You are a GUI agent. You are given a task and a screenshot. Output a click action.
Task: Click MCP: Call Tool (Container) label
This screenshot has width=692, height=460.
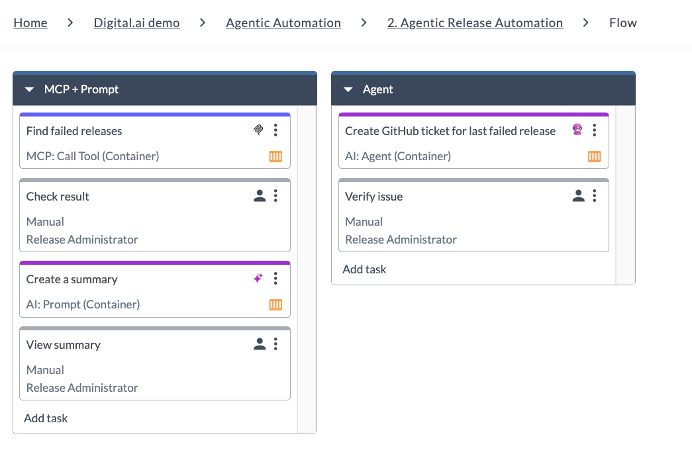[93, 156]
